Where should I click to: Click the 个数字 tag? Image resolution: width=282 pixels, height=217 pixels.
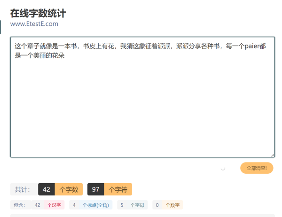coord(172,205)
